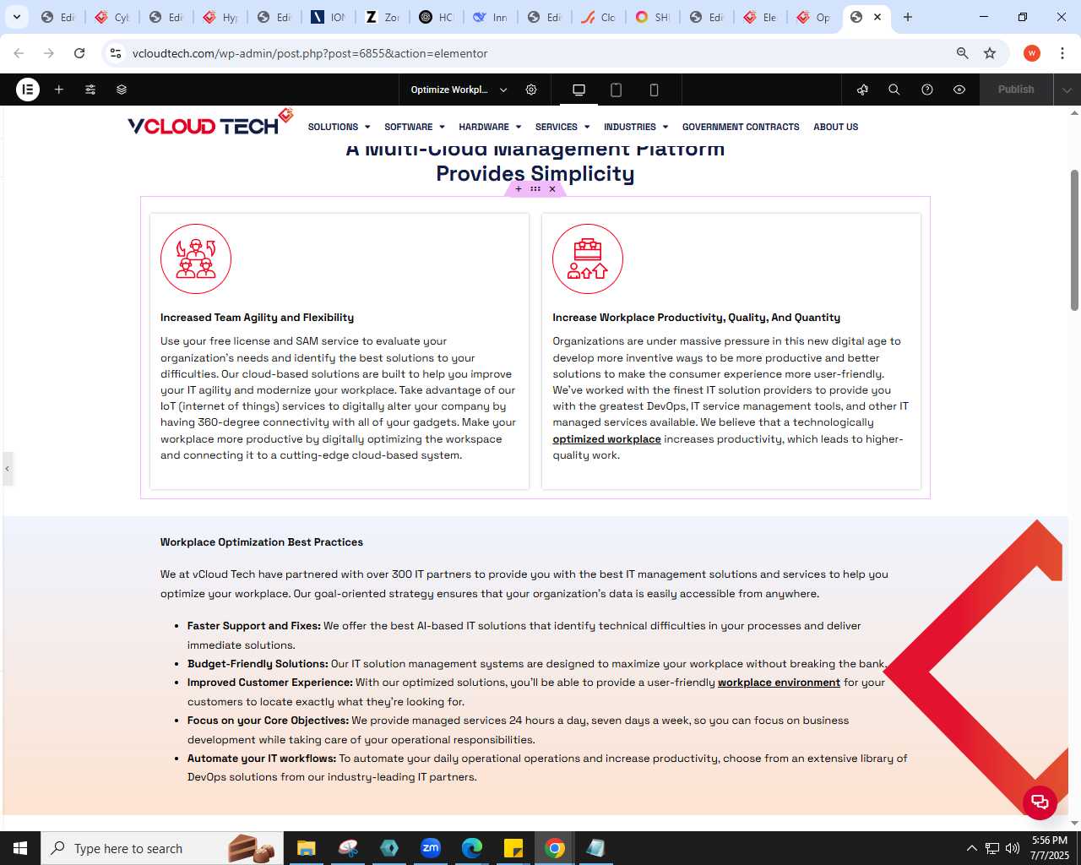Click the 'Budget-Friendly Solutions:' bullet
Screen dimensions: 1081x865
point(258,664)
